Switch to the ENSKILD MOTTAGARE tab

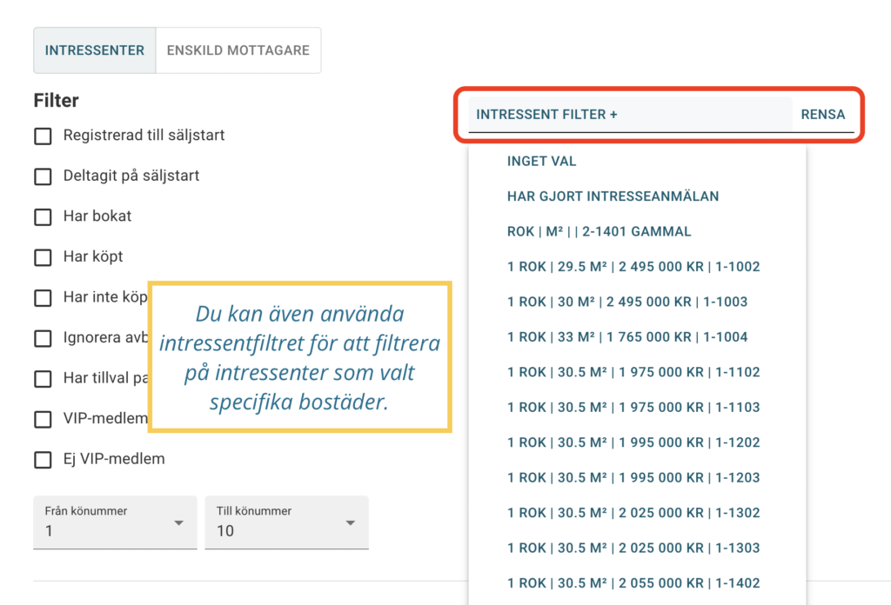pos(238,50)
